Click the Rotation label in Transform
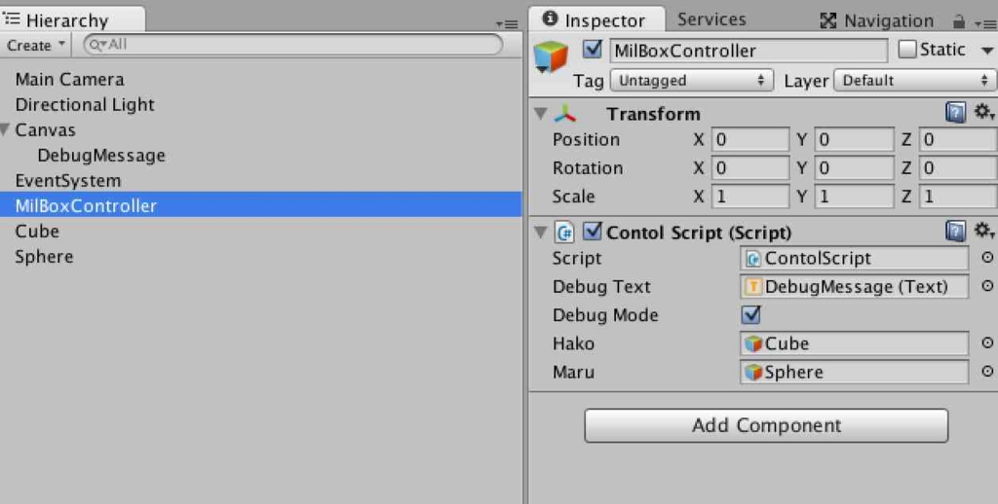The image size is (998, 504). click(x=588, y=168)
